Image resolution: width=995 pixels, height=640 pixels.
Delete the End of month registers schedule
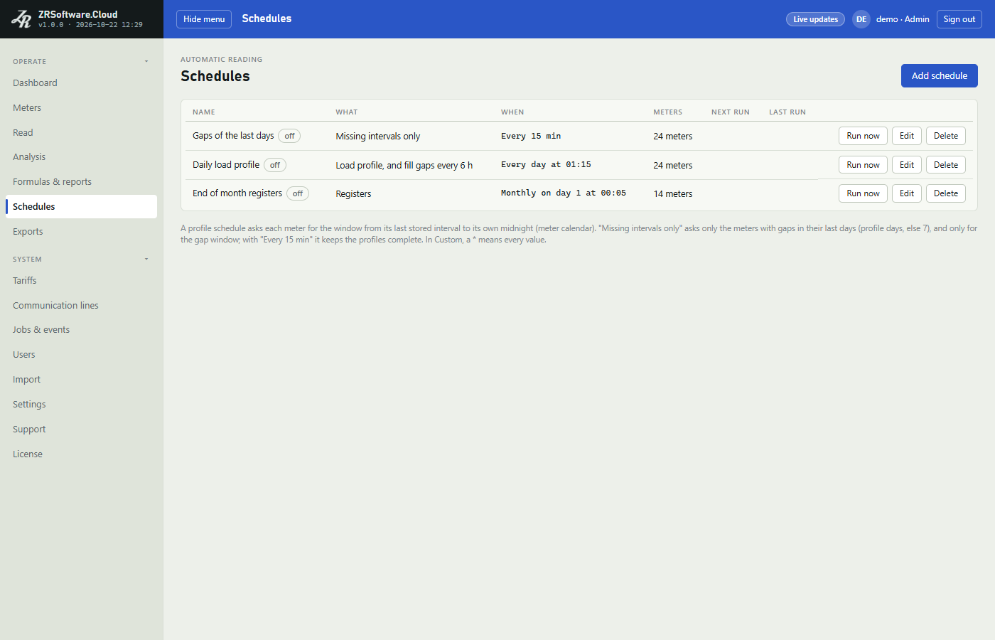[946, 193]
